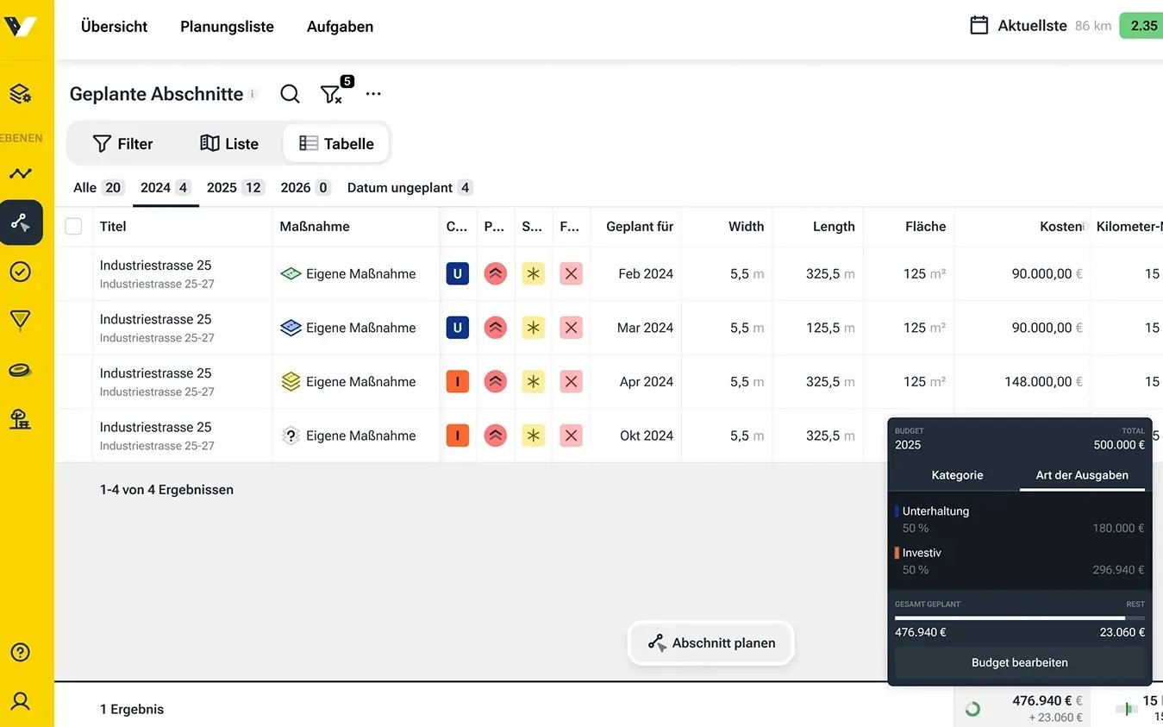The image size is (1163, 727).
Task: Click the calendar icon next to Aktuellste
Action: [979, 25]
